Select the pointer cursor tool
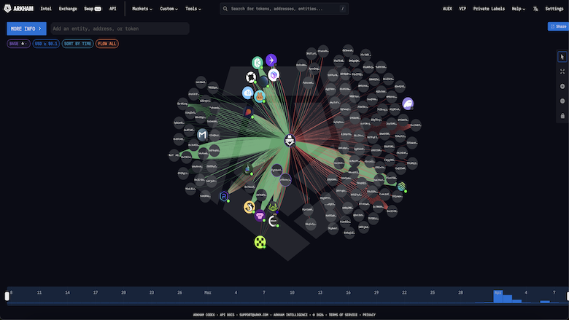Screen dimensions: 569x320 coord(562,57)
